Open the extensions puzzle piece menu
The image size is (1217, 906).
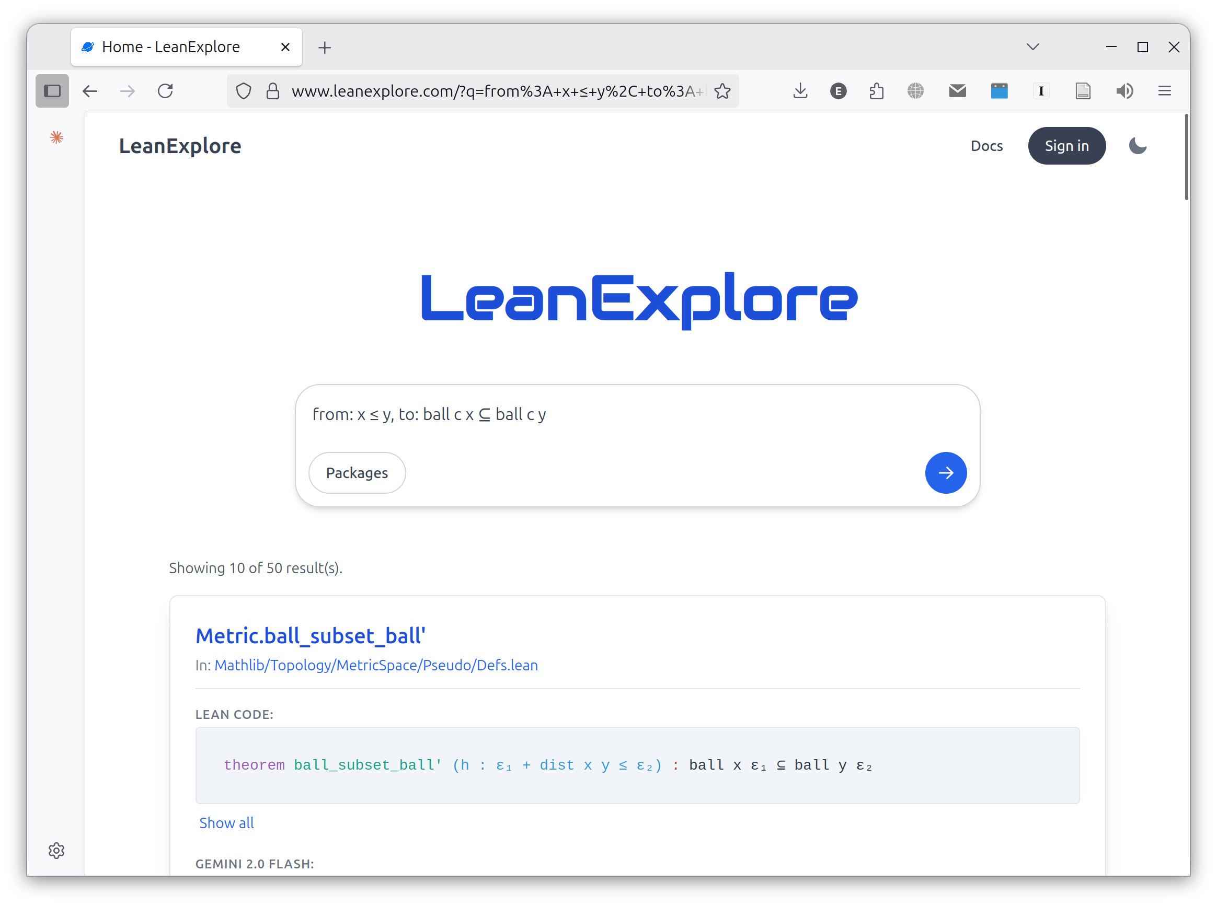tap(876, 91)
